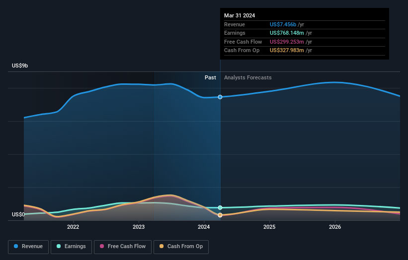
Task: Click the teal Earnings legend dot
Action: tap(59, 246)
